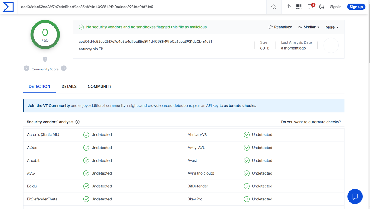Screen dimensions: 370x209
Task: Click the green check icon in the banner
Action: 81,27
